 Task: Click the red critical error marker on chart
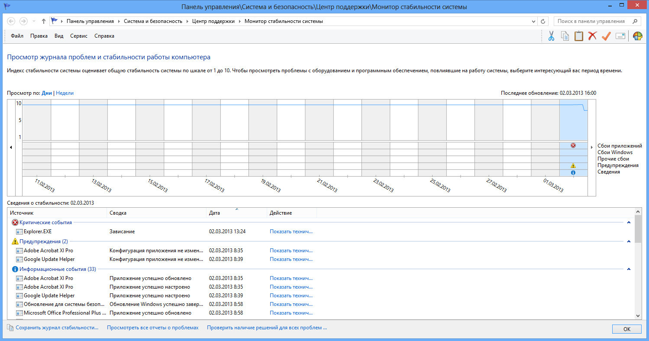click(573, 145)
